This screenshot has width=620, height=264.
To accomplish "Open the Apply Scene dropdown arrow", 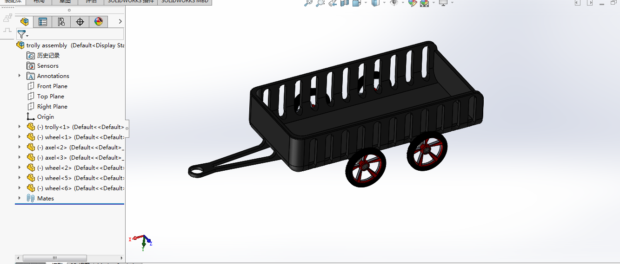I will [433, 3].
